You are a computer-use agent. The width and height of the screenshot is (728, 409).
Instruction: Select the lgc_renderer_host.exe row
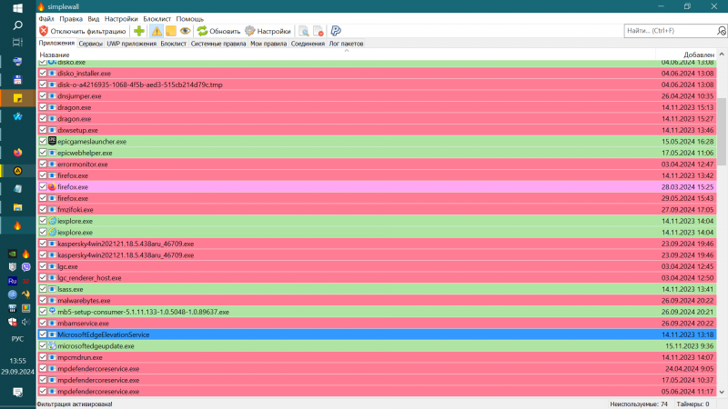click(377, 277)
